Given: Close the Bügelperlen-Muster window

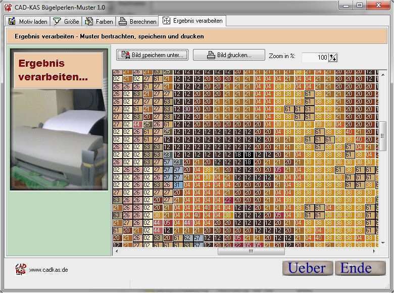Looking at the screenshot, I should pyautogui.click(x=378, y=6).
